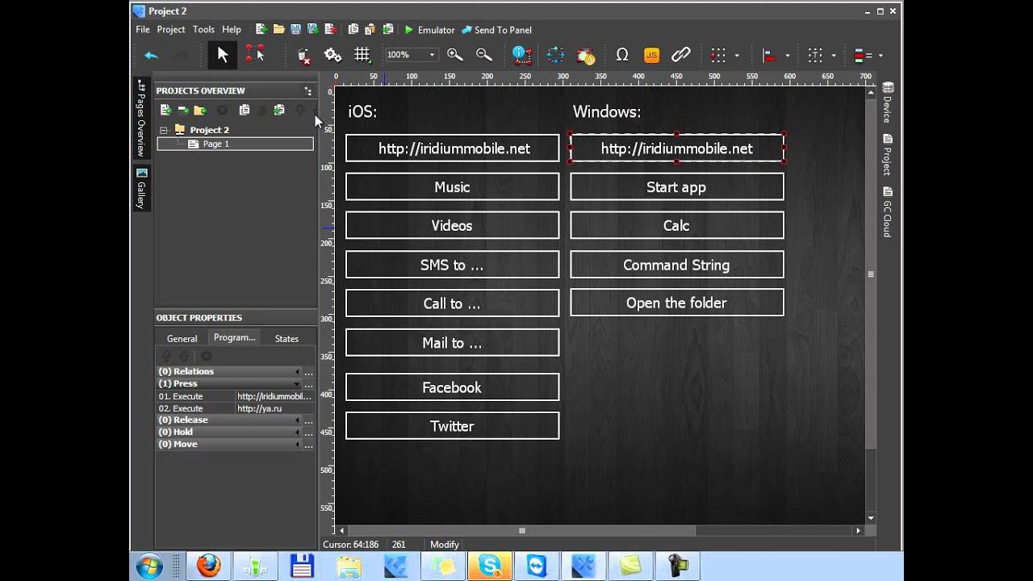The width and height of the screenshot is (1033, 581).
Task: Click the chain link icon
Action: (x=681, y=55)
